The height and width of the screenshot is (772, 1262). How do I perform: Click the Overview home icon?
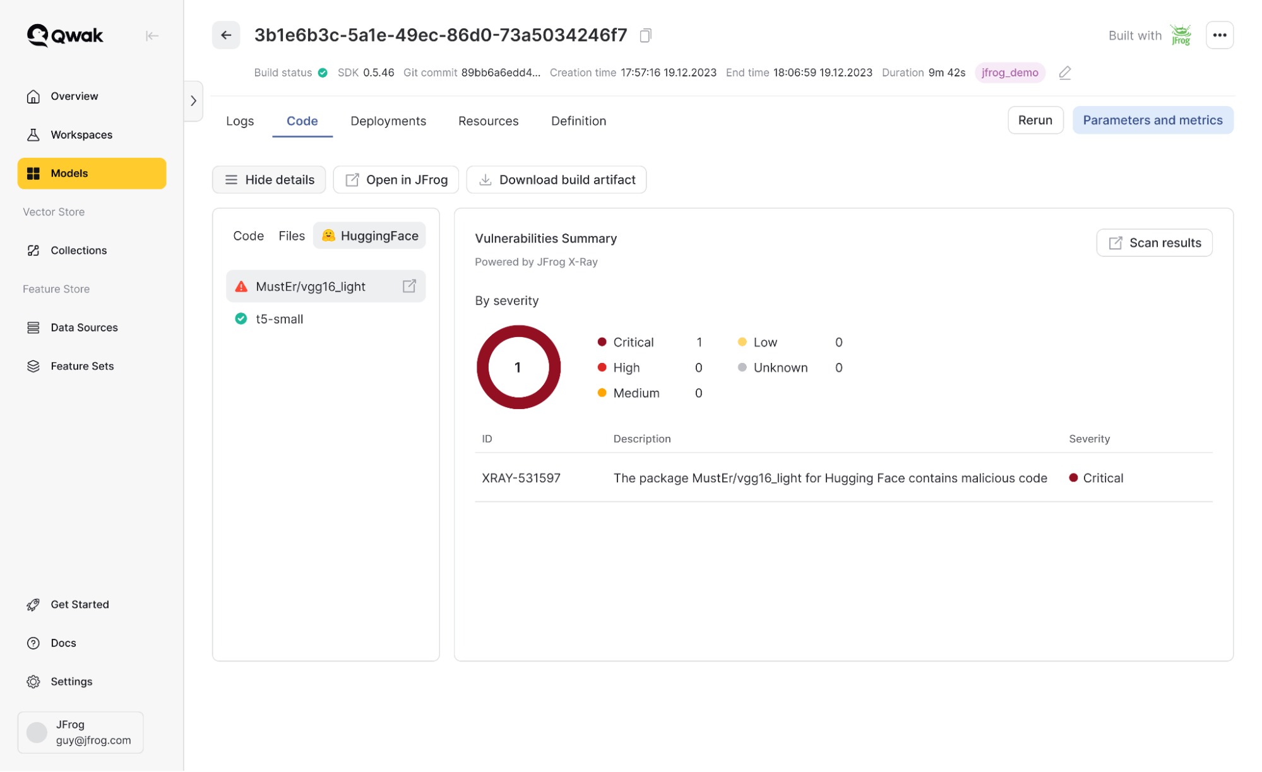(x=33, y=96)
